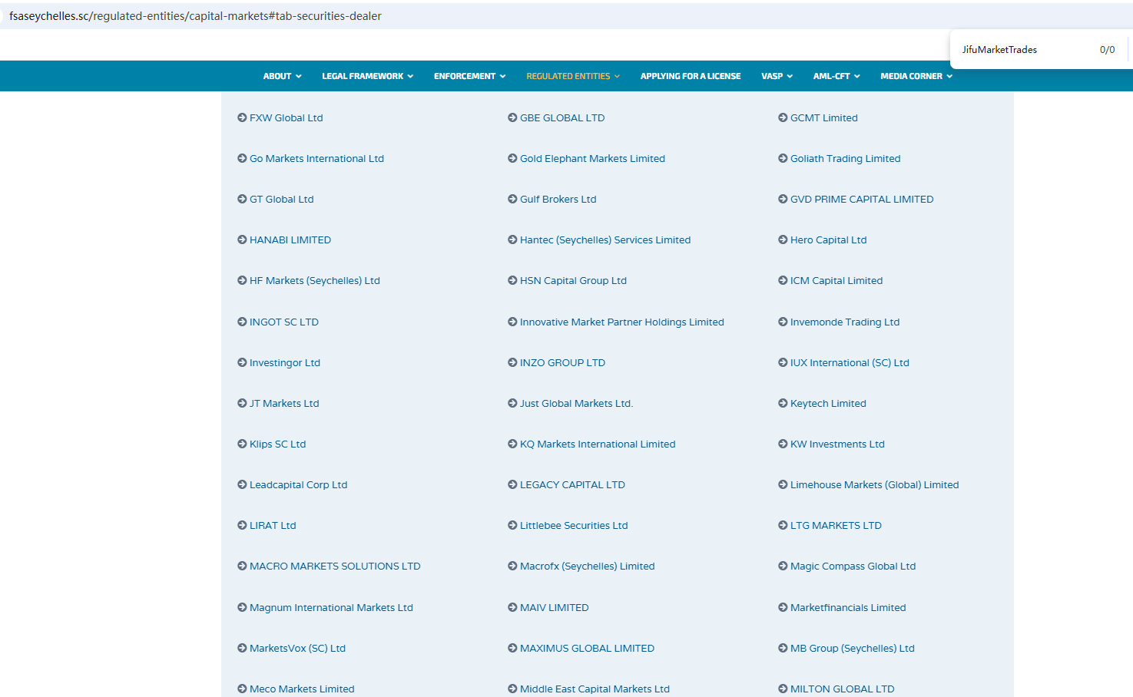Viewport: 1133px width, 697px height.
Task: View Littlebee Securities Ltd details
Action: [574, 525]
